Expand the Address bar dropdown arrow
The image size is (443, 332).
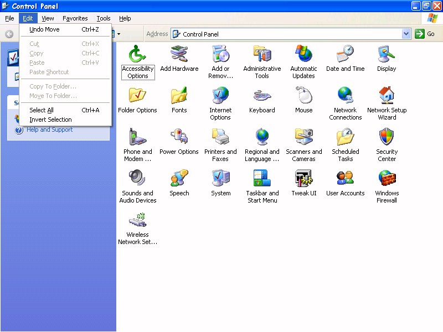tap(406, 34)
